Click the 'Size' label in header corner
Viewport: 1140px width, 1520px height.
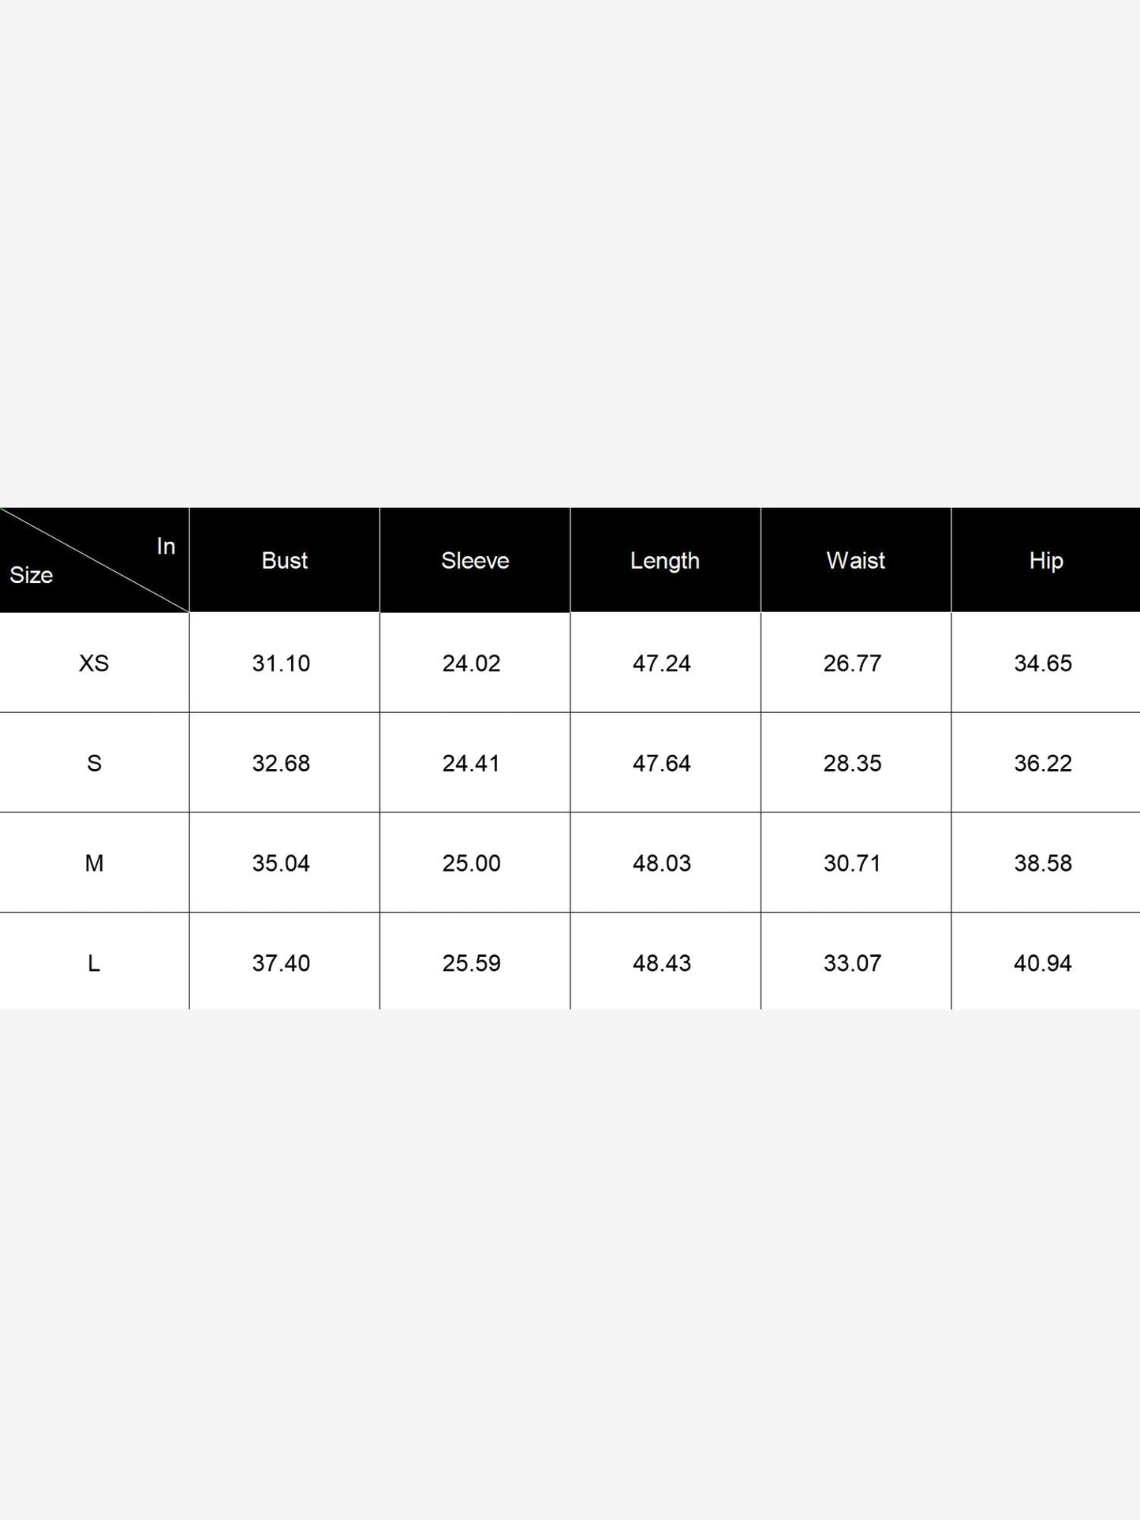(31, 575)
